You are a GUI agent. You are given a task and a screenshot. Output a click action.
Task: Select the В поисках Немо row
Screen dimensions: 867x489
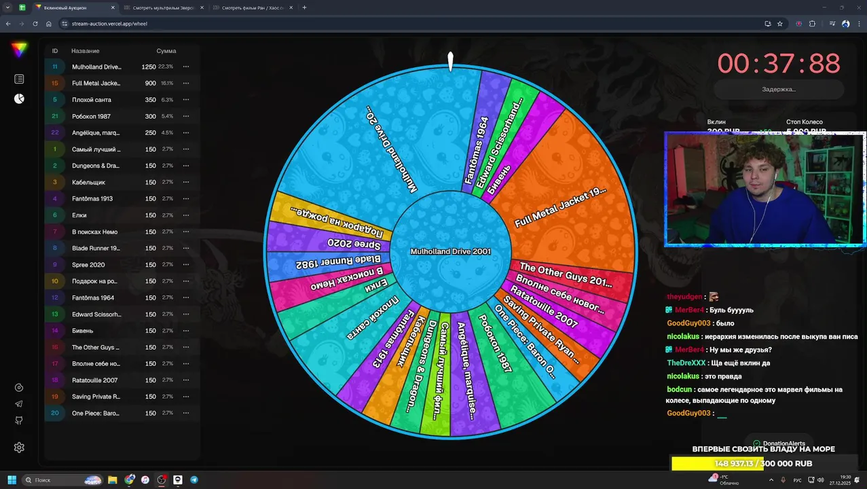point(122,232)
